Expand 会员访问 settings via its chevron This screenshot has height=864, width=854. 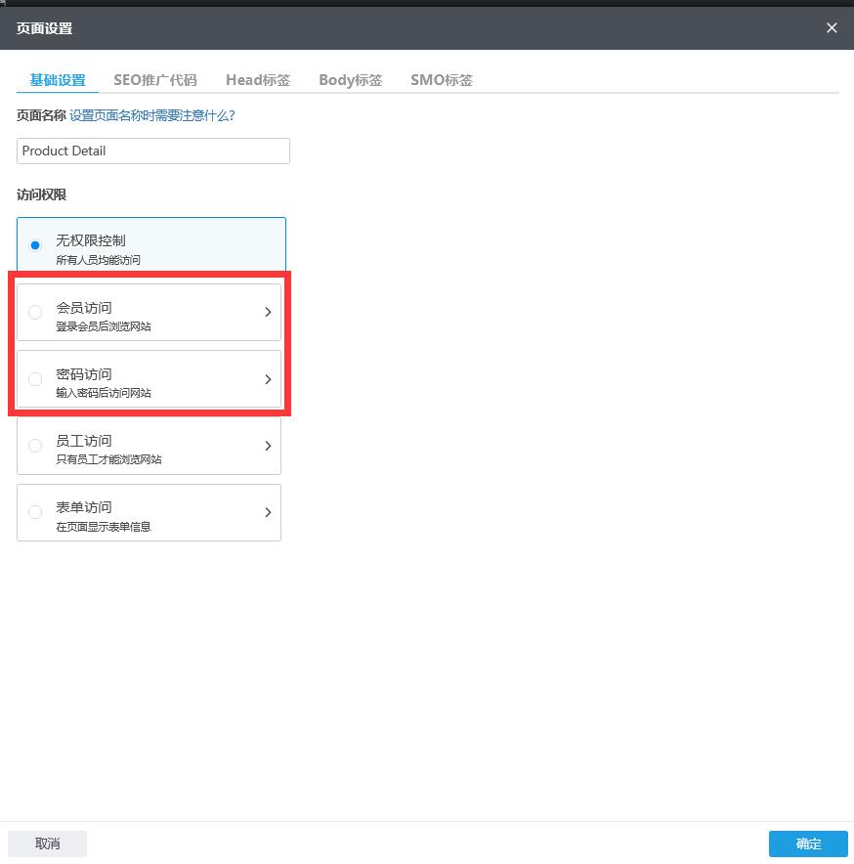268,313
